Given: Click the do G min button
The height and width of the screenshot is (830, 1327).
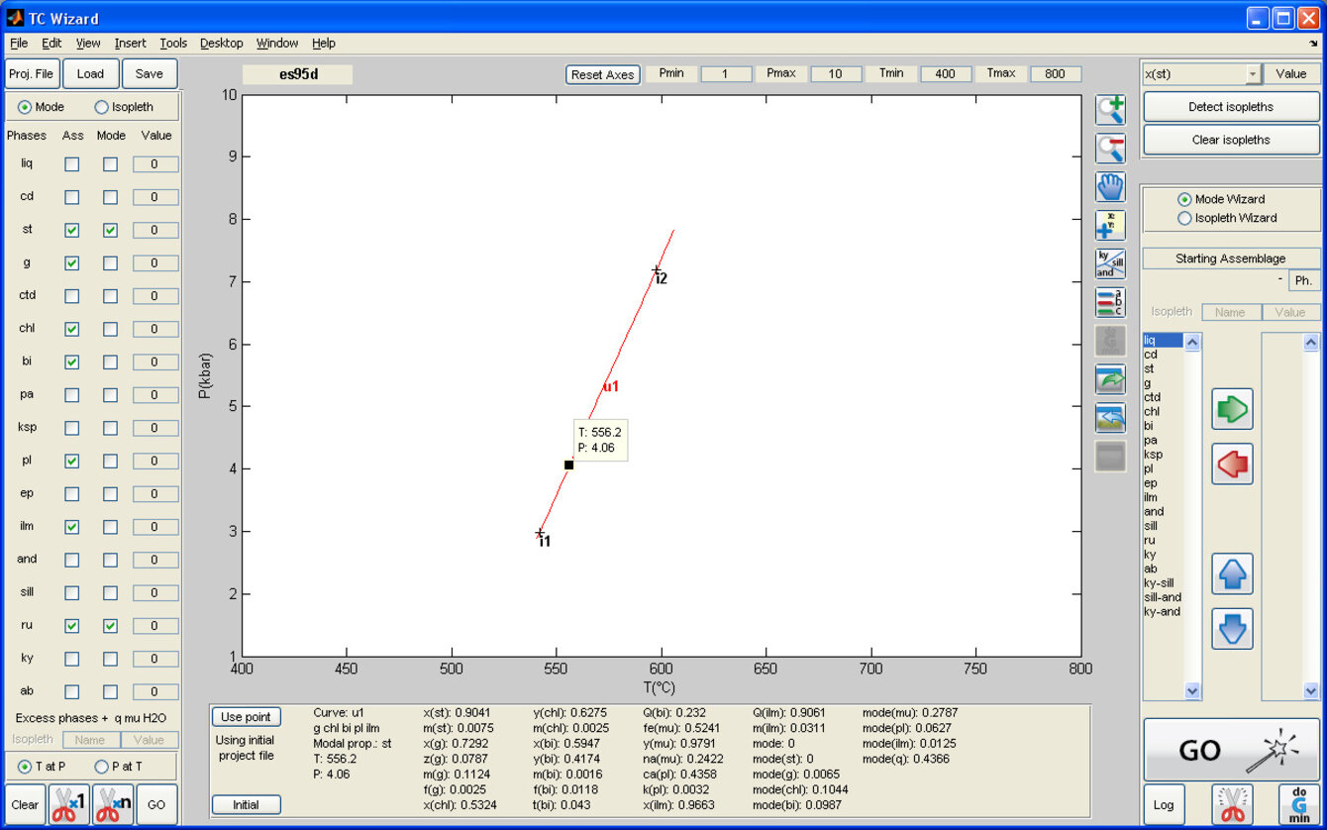Looking at the screenshot, I should click(1298, 804).
